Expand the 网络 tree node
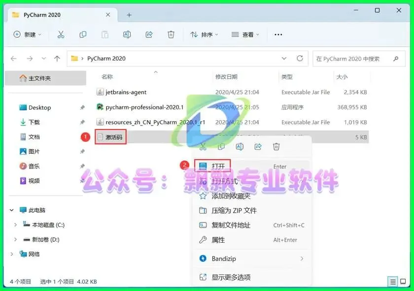The image size is (414, 291). (x=12, y=254)
